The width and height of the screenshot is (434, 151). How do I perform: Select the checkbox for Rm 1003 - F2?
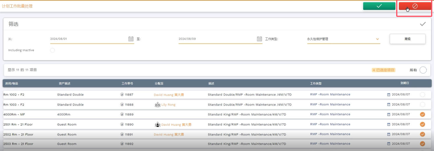click(x=422, y=104)
